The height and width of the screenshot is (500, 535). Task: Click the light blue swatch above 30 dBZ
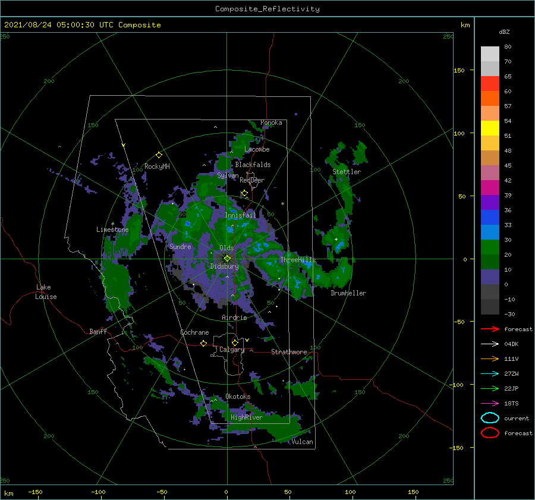[490, 232]
